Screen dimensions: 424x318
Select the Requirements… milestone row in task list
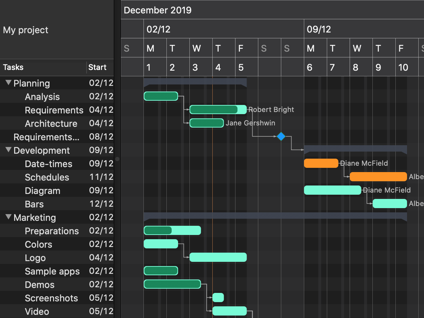click(x=46, y=137)
